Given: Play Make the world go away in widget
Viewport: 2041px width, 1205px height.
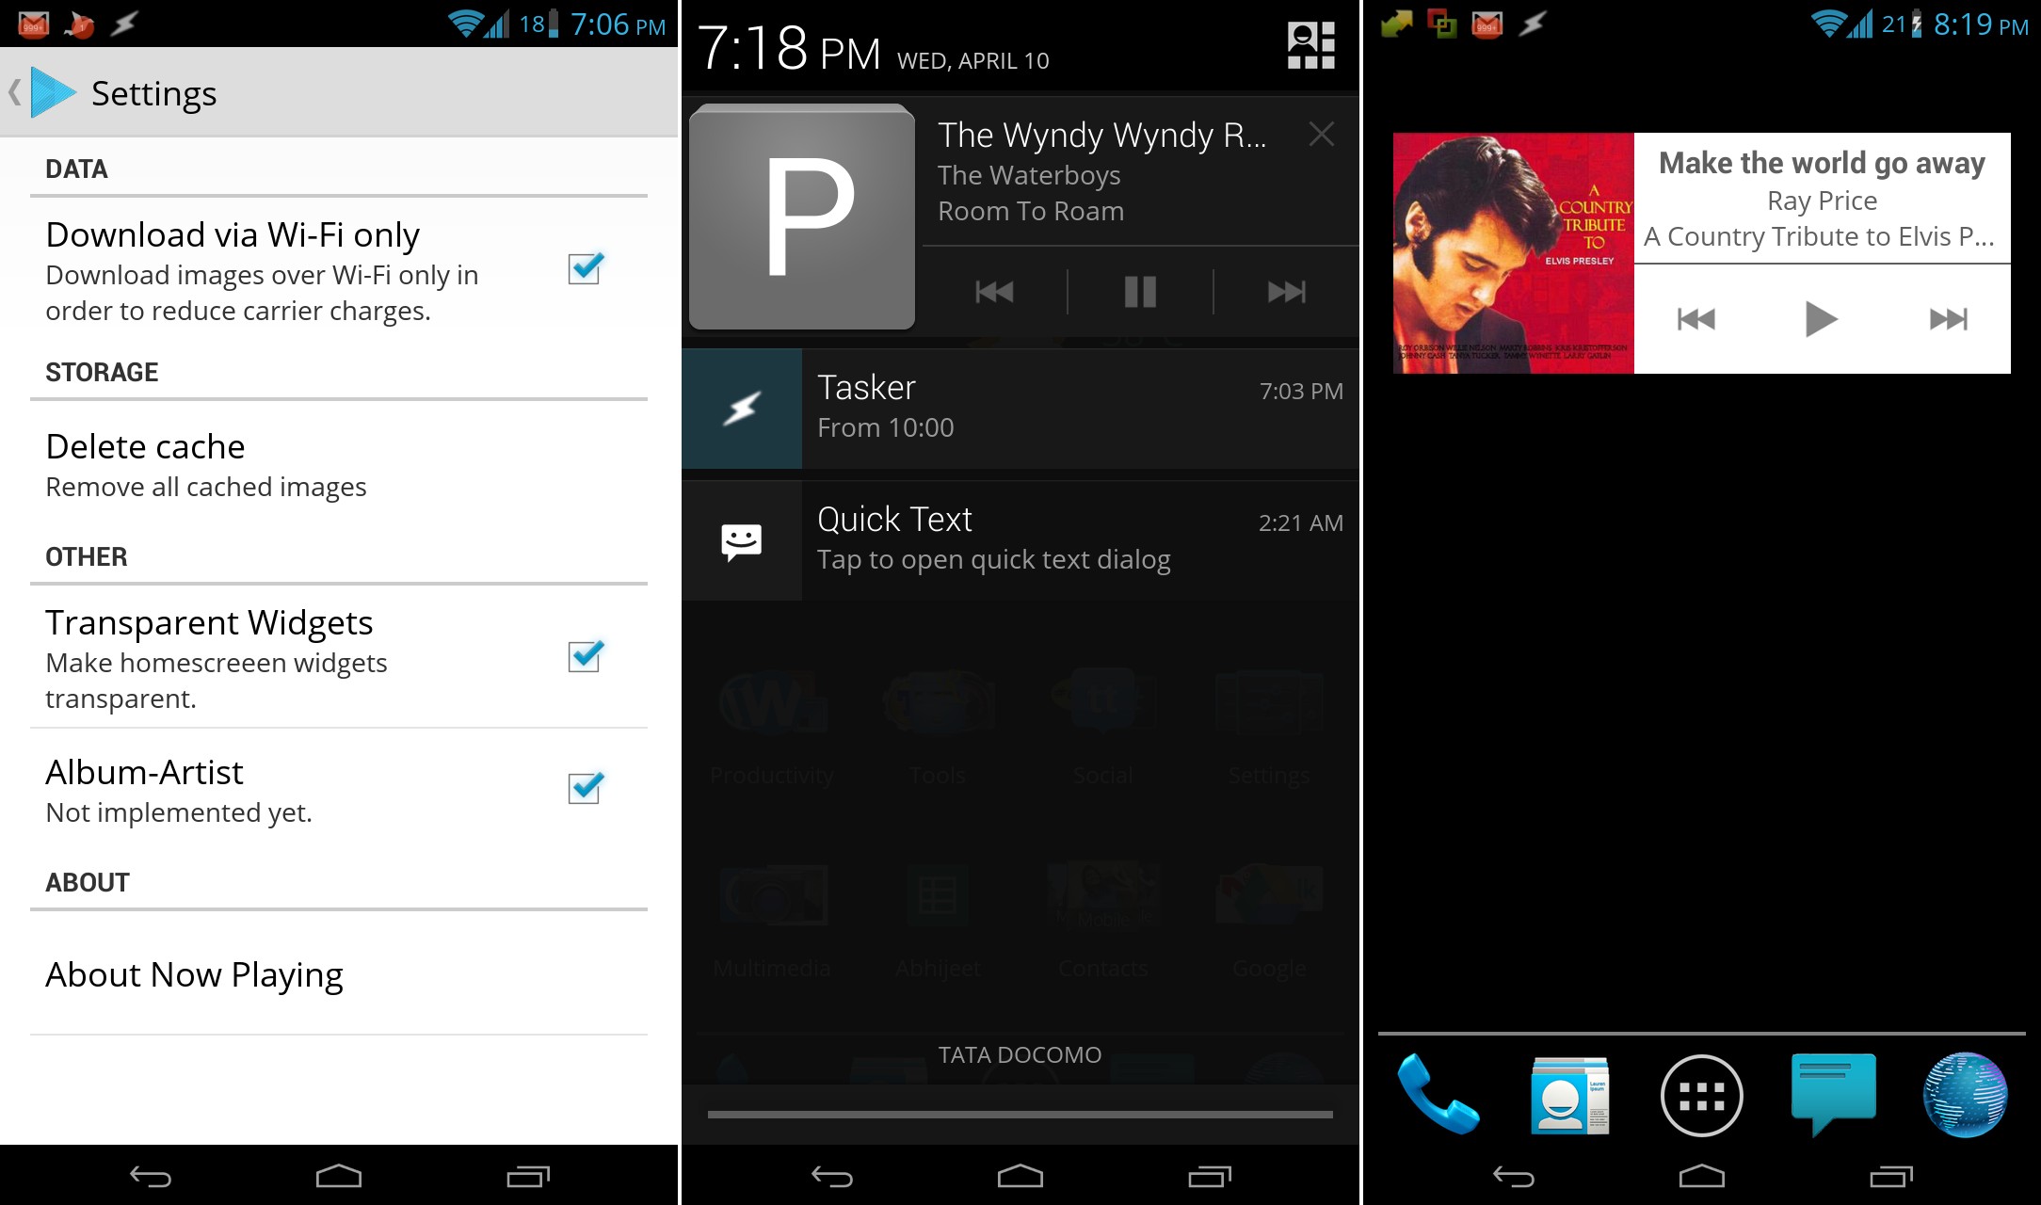Looking at the screenshot, I should 1820,318.
